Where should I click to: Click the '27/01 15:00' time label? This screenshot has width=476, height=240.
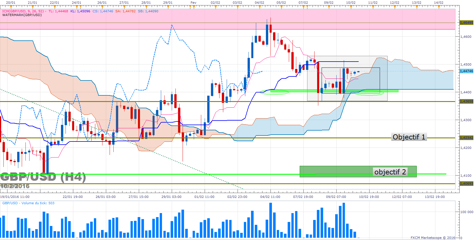click(139, 197)
